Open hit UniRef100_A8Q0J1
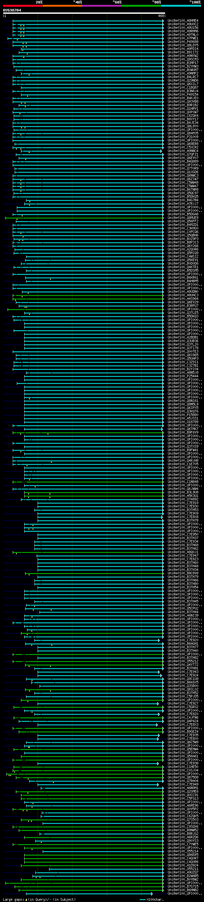 pyautogui.click(x=183, y=552)
